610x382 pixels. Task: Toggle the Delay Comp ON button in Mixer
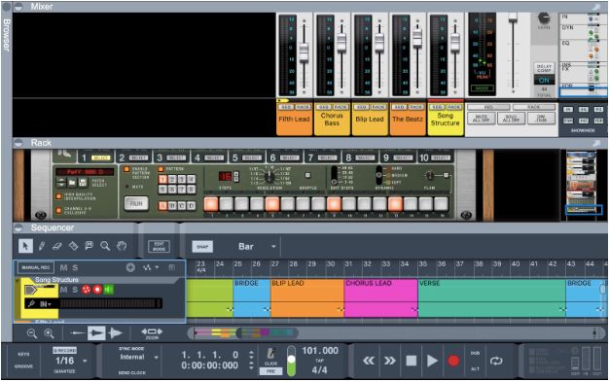click(544, 81)
